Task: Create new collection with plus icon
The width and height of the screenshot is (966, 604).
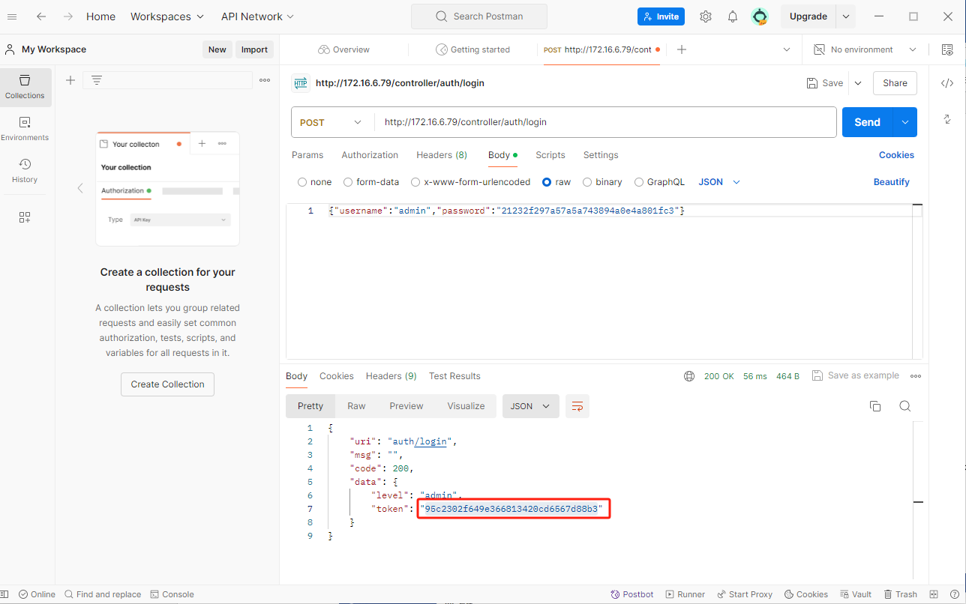Action: pos(70,80)
